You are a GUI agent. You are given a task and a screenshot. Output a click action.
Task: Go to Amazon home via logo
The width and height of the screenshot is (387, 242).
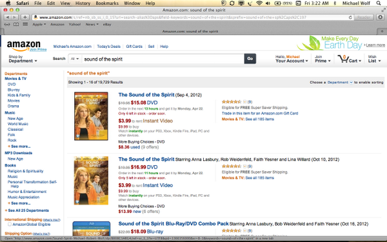click(x=24, y=46)
